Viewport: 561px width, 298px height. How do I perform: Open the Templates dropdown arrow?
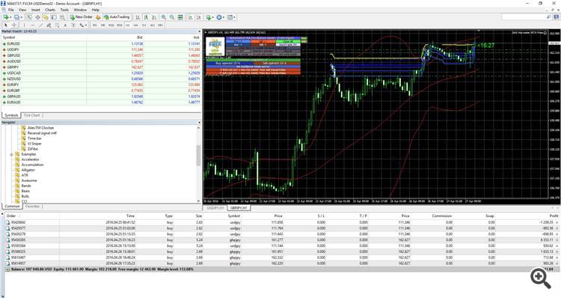[234, 17]
